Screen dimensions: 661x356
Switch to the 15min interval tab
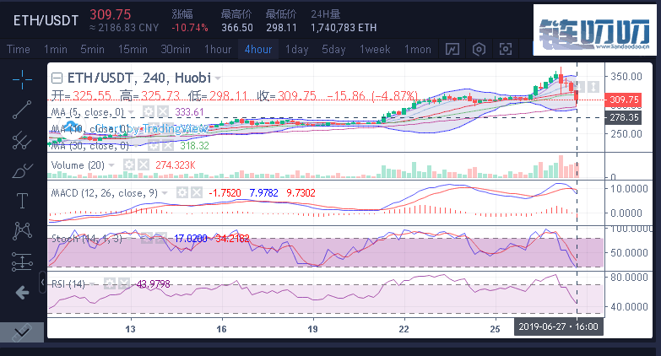tap(133, 49)
